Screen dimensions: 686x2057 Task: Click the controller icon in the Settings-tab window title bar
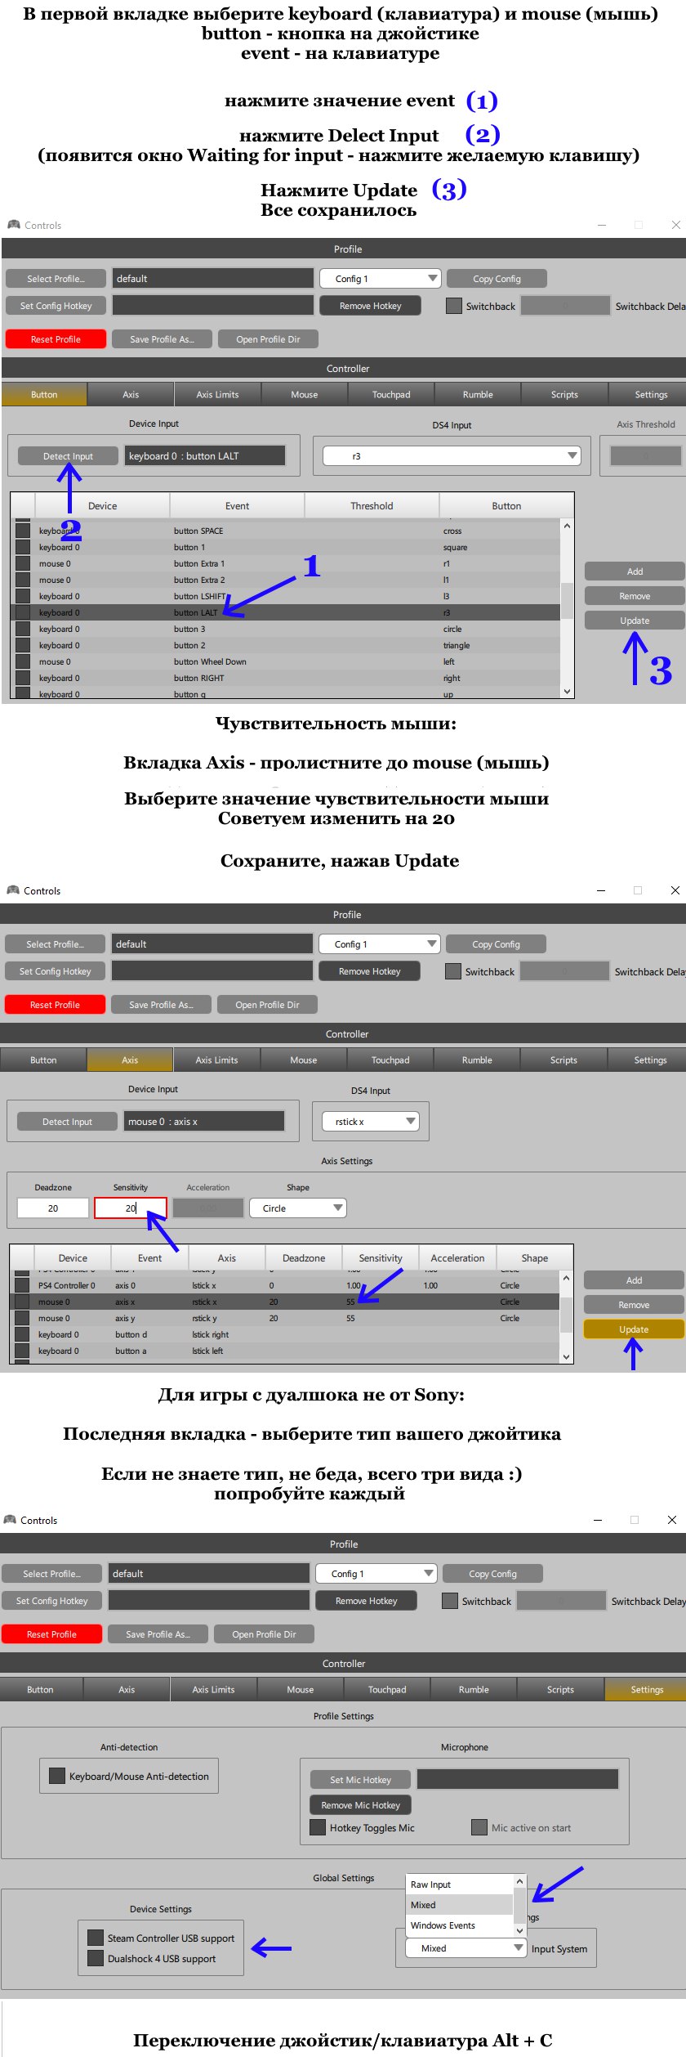[x=10, y=1520]
